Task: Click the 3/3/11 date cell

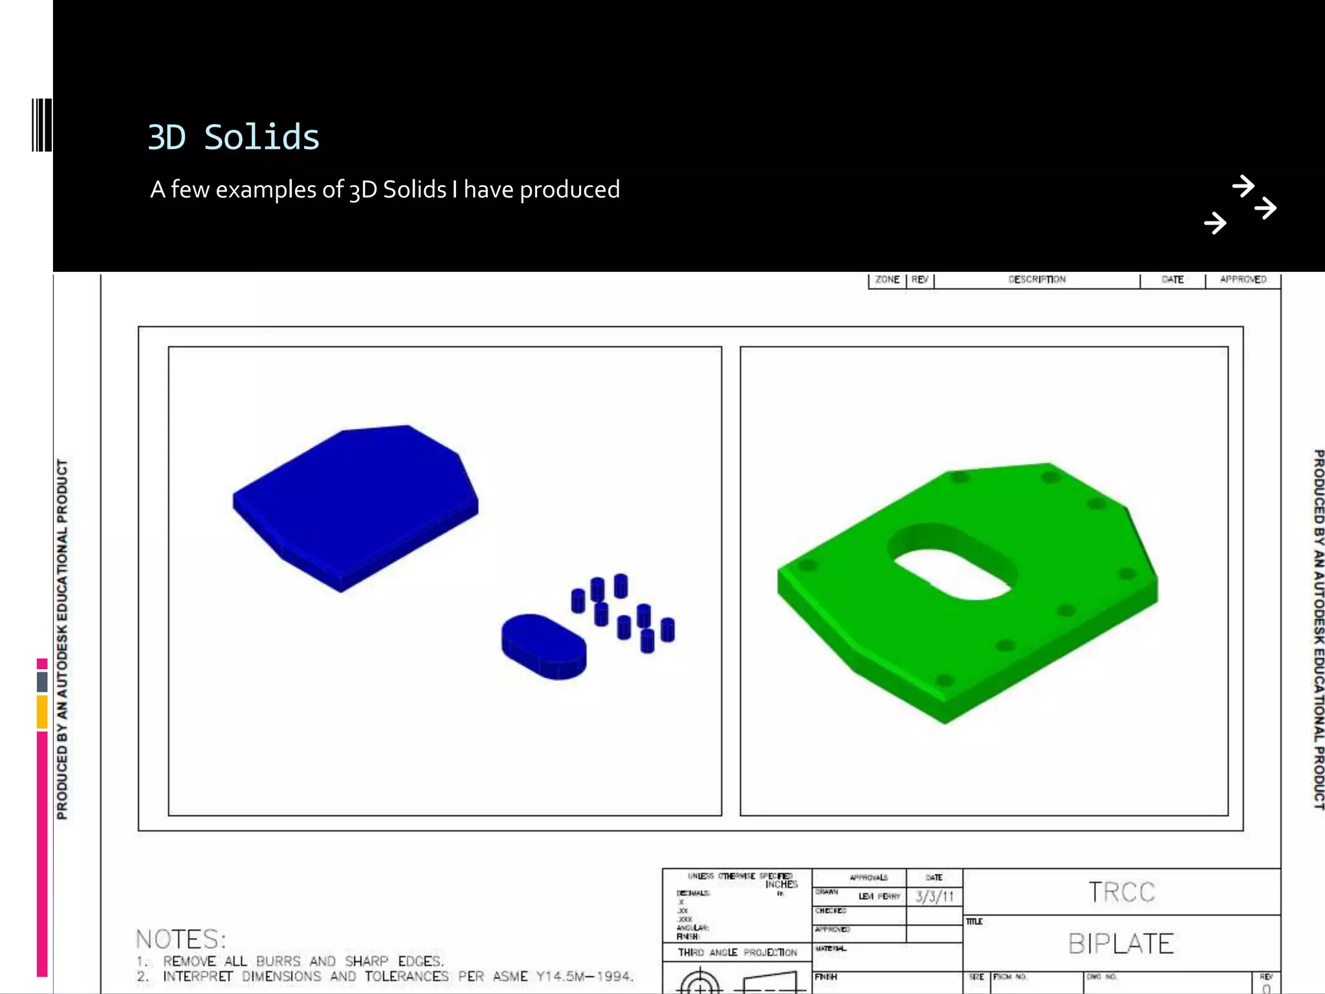Action: pyautogui.click(x=934, y=896)
